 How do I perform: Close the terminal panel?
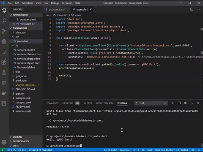click(x=198, y=103)
